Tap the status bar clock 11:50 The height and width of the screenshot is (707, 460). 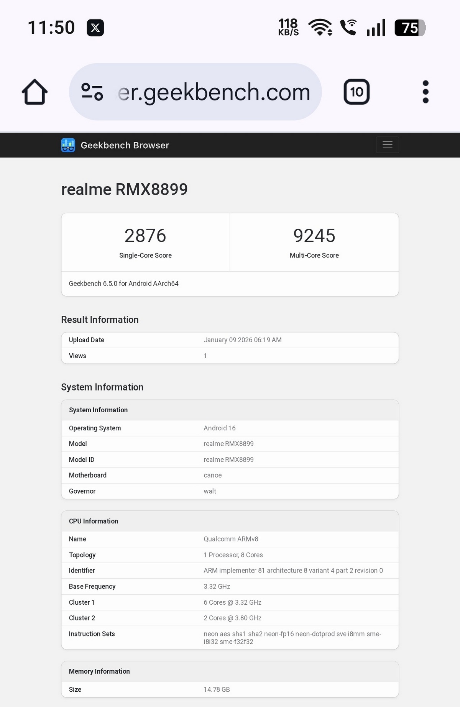click(51, 28)
